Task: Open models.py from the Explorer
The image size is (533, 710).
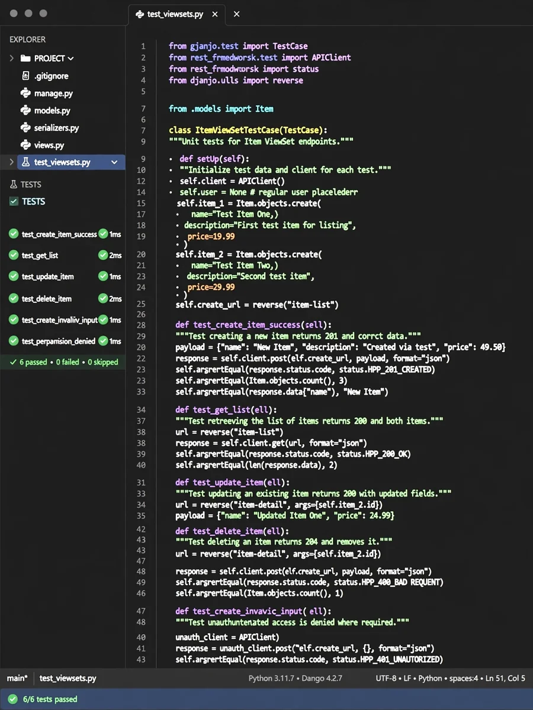Action: pos(52,110)
